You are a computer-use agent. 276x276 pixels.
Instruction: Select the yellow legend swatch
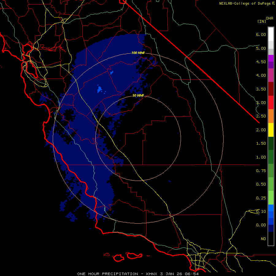(x=271, y=130)
